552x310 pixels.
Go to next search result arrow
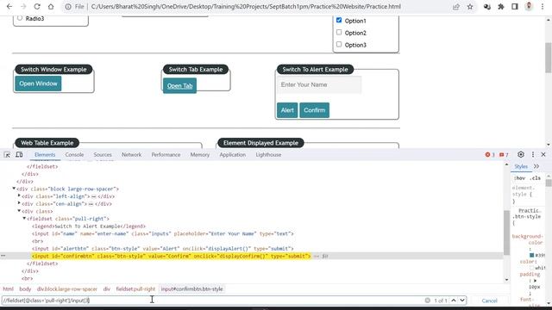[x=462, y=301]
